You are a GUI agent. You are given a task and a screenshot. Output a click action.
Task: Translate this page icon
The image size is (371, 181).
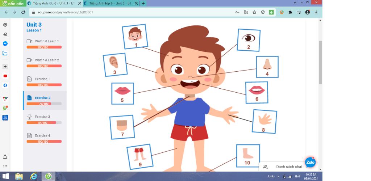pyautogui.click(x=246, y=12)
